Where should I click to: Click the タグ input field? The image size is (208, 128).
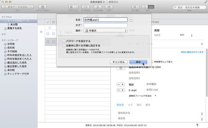click(105, 25)
